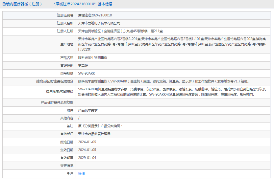Click the 其他内容 label
The width and height of the screenshot is (274, 179).
pyautogui.click(x=67, y=118)
